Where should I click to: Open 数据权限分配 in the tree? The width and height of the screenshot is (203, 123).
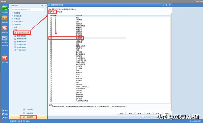tap(22, 39)
